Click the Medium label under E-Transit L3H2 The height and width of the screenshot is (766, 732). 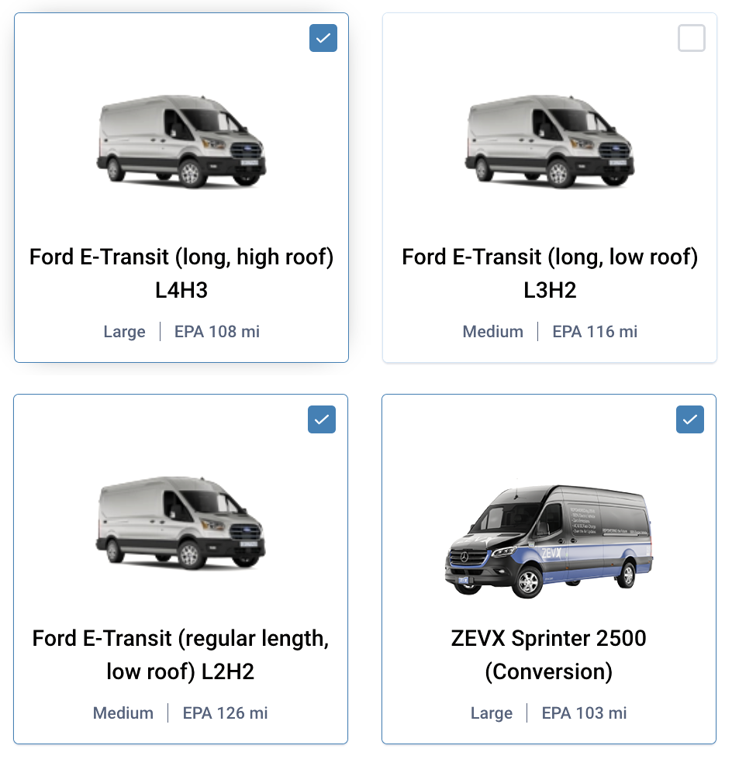point(492,331)
